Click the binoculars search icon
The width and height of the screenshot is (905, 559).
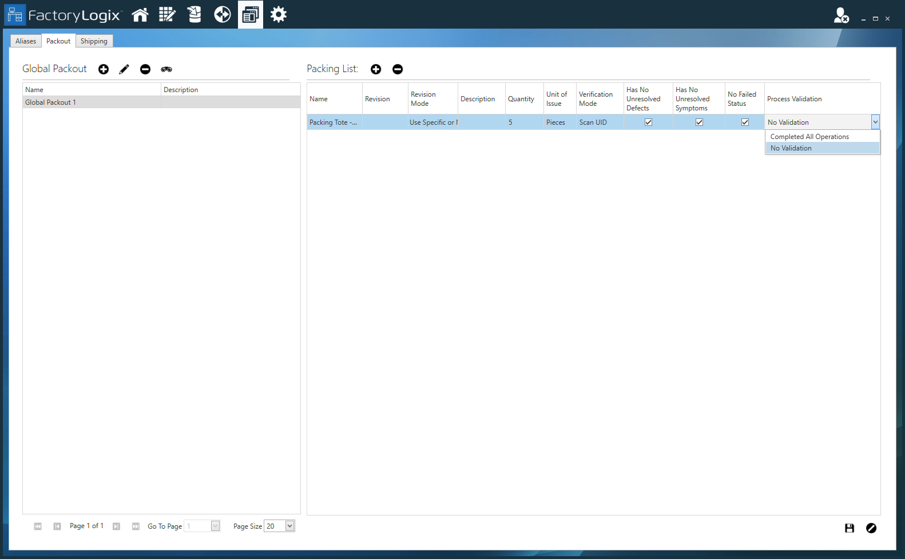[166, 69]
